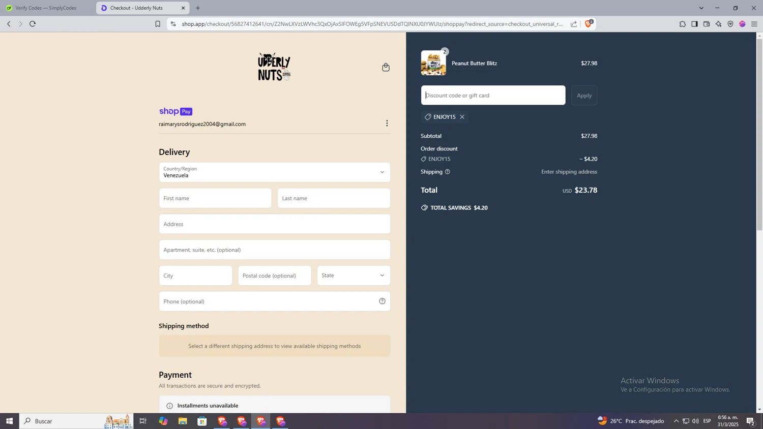Click the Udderly Nuts logo

point(274,67)
